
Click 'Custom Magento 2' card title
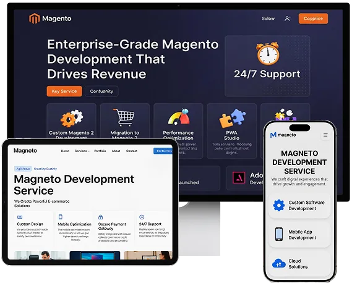[71, 133]
